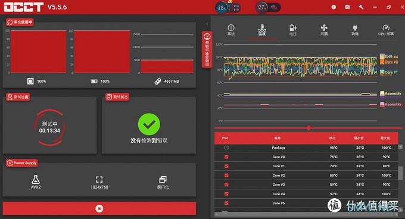Click the 测试状态 panel header badge
The height and width of the screenshot is (219, 405).
click(117, 97)
